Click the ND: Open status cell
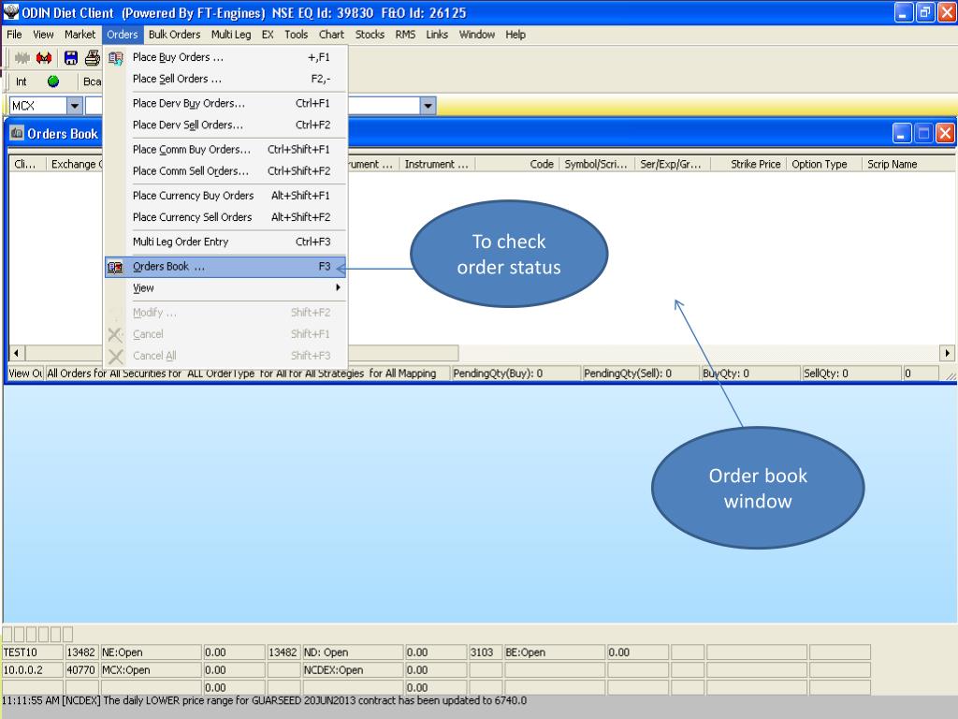 tap(353, 653)
